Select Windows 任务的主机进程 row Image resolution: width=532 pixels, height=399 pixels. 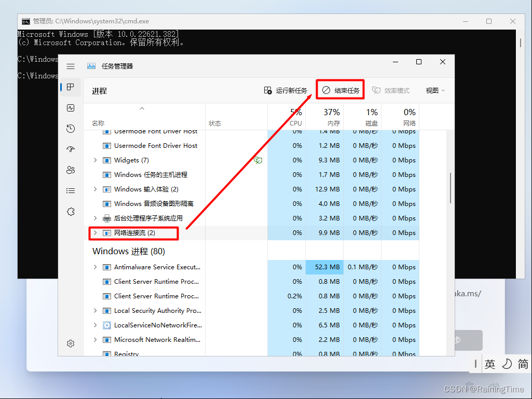(251, 175)
